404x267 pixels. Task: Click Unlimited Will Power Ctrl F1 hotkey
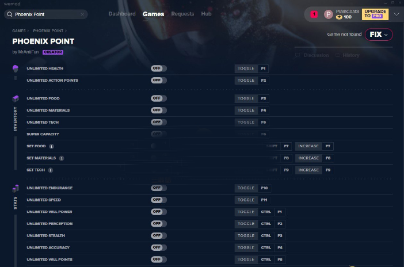coord(260,212)
